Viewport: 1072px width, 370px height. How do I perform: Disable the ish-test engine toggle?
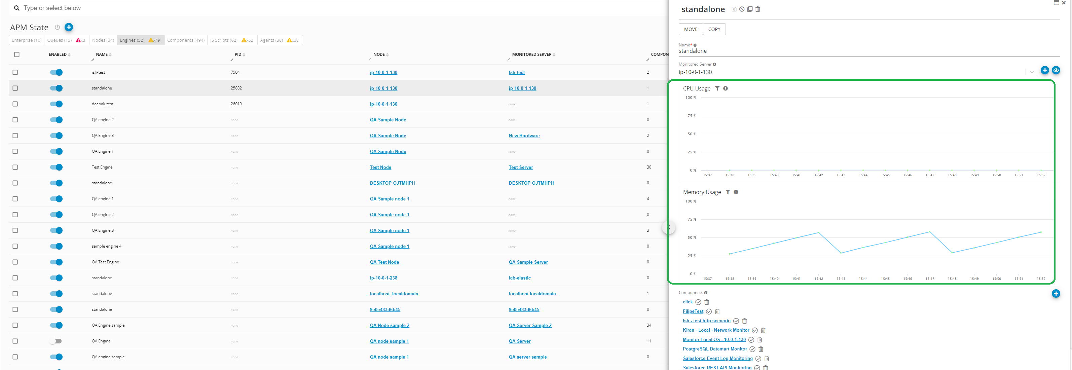click(x=56, y=72)
